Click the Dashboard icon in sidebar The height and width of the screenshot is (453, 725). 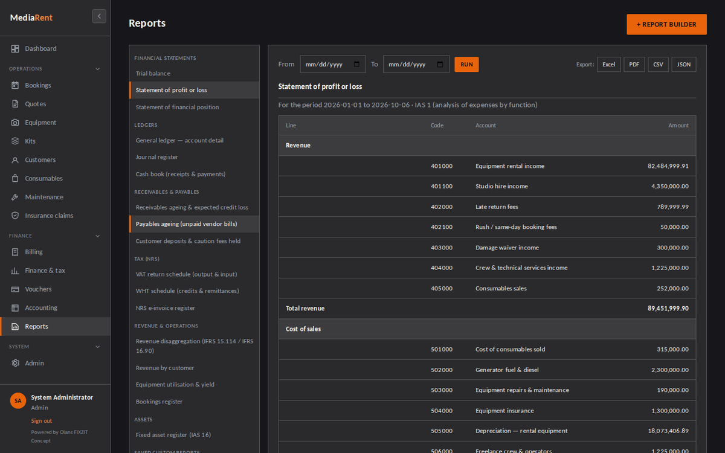pyautogui.click(x=15, y=48)
